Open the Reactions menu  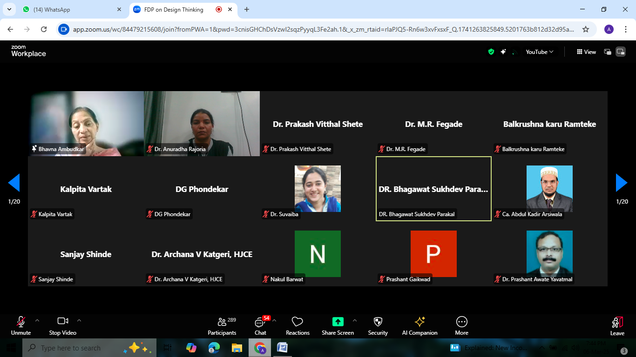pyautogui.click(x=298, y=325)
